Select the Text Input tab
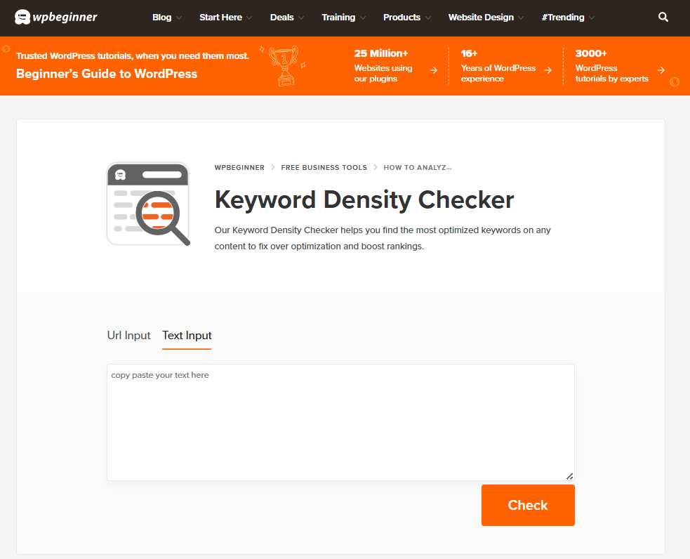 click(187, 336)
